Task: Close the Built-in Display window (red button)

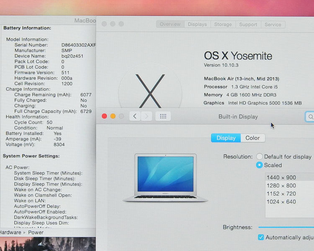Action: 104,116
